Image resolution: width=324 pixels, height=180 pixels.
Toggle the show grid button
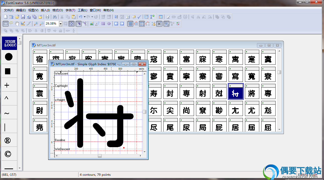131,24
